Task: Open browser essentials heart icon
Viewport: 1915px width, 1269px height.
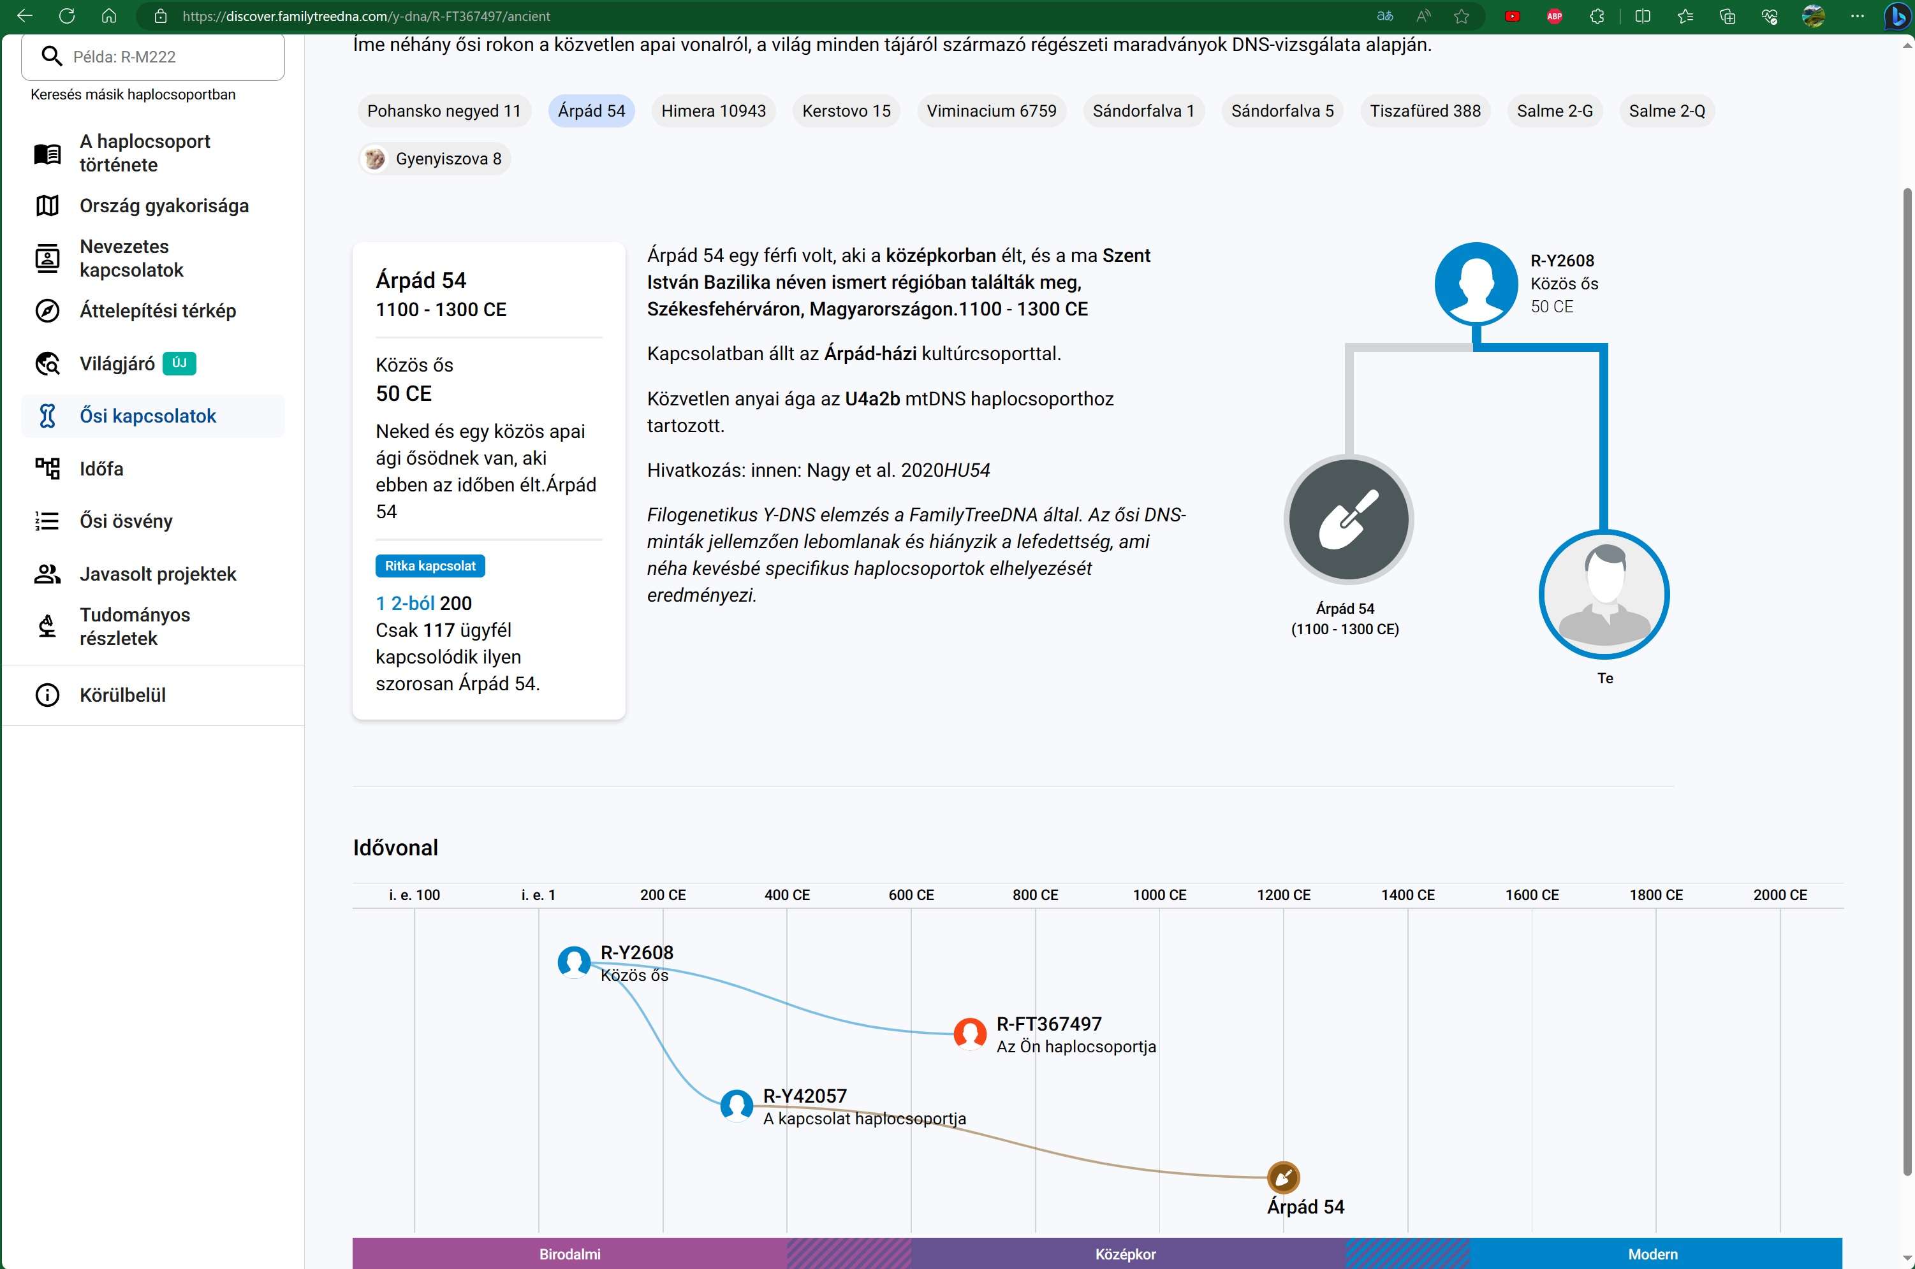Action: pos(1770,16)
